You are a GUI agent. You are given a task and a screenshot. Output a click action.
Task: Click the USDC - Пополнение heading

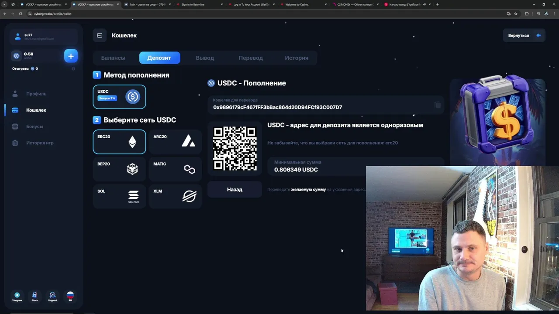(x=252, y=83)
